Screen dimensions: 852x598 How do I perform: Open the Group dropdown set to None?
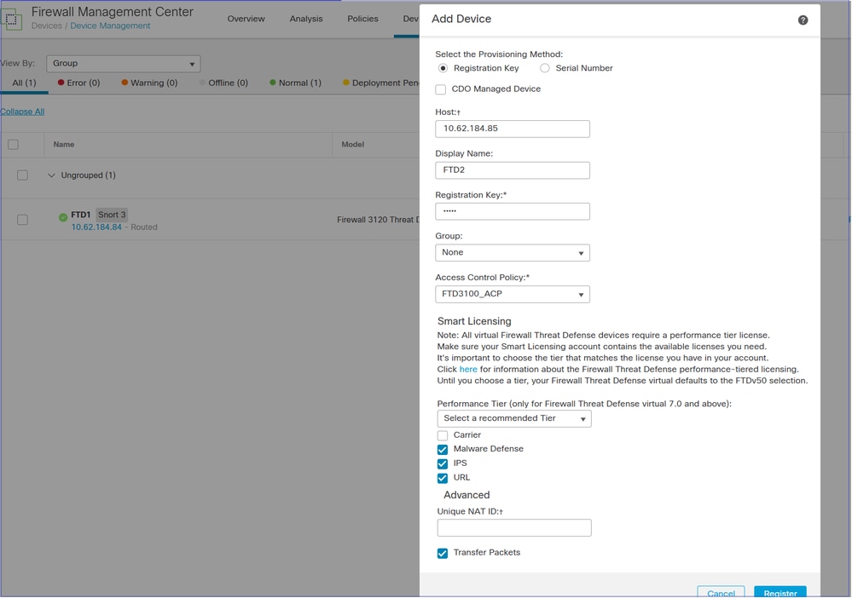[x=513, y=253]
